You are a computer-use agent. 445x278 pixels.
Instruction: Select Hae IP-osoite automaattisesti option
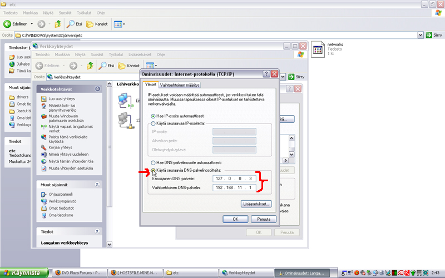point(154,115)
